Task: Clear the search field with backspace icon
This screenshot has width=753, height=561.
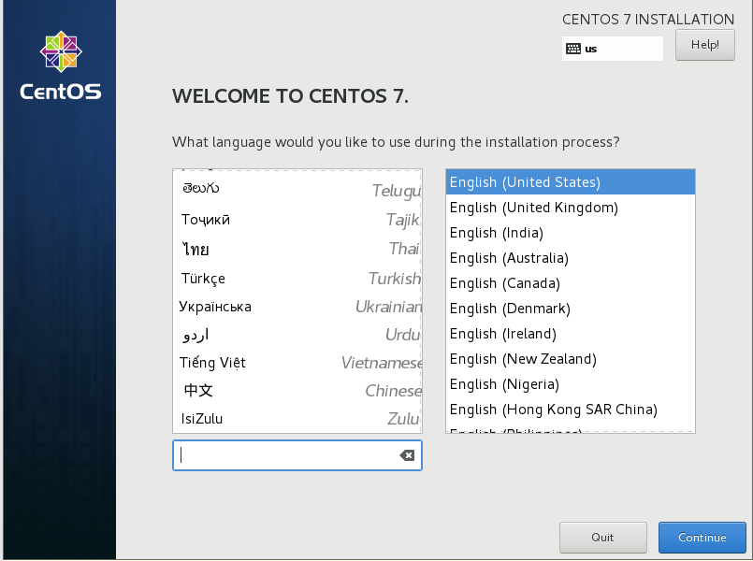Action: pyautogui.click(x=407, y=455)
